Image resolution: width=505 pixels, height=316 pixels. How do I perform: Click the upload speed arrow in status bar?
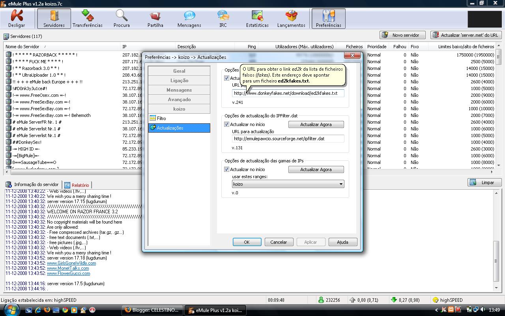click(353, 300)
